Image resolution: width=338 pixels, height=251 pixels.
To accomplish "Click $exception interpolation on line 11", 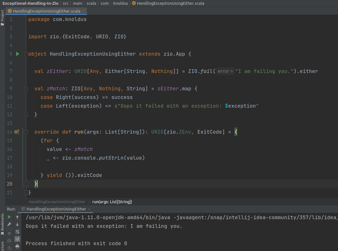I will (x=240, y=106).
